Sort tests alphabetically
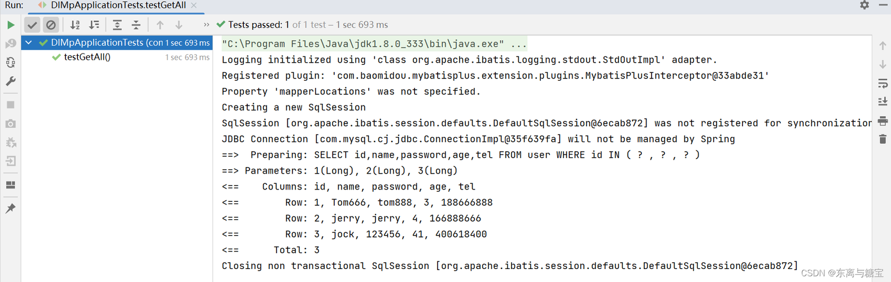This screenshot has width=891, height=282. pos(75,25)
